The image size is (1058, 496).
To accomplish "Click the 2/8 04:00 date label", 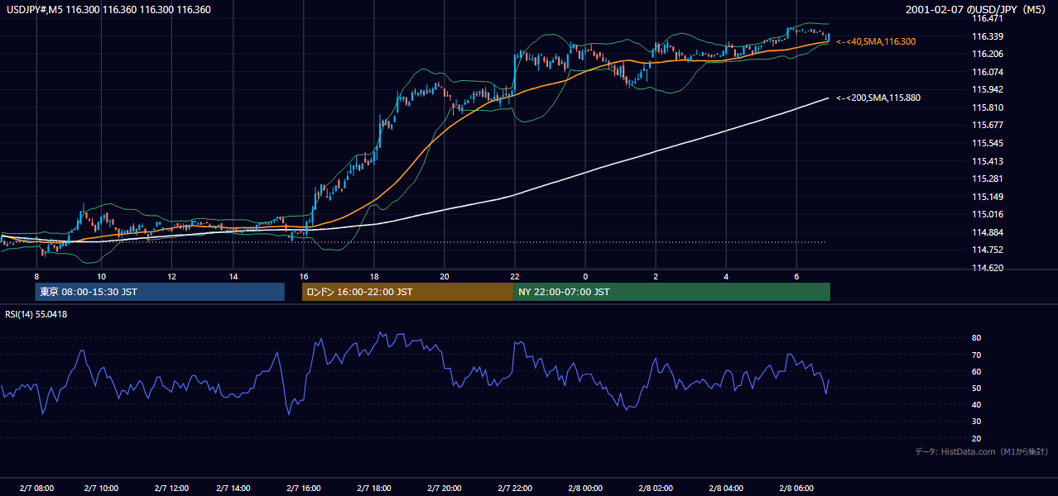I will (726, 488).
